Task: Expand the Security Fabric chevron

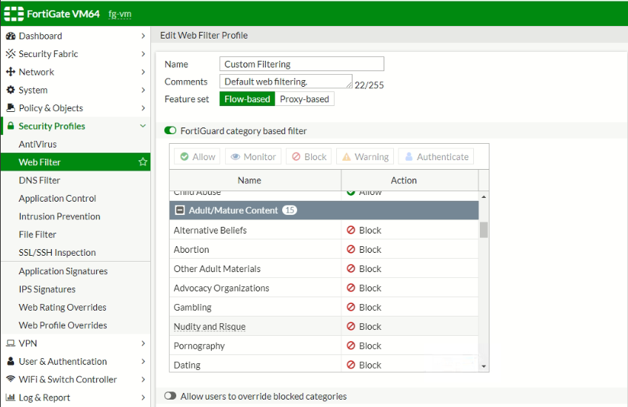Action: (143, 53)
